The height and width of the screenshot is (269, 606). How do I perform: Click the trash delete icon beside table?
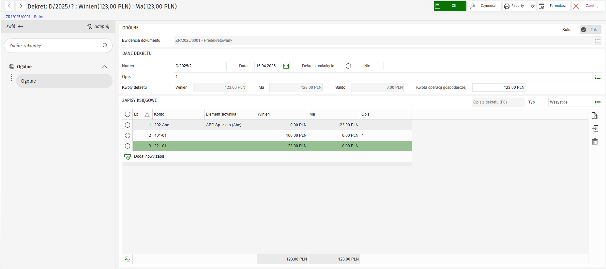point(595,142)
